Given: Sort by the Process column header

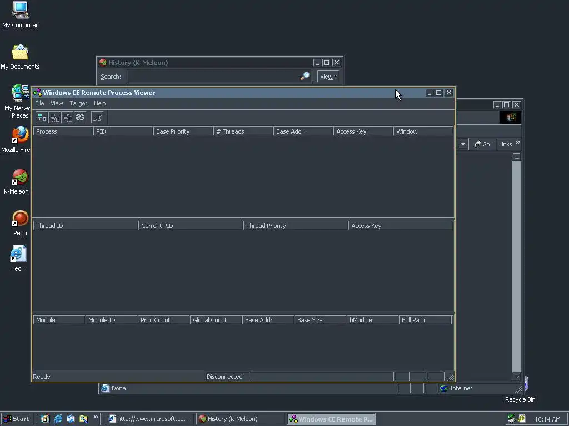Looking at the screenshot, I should click(x=63, y=131).
